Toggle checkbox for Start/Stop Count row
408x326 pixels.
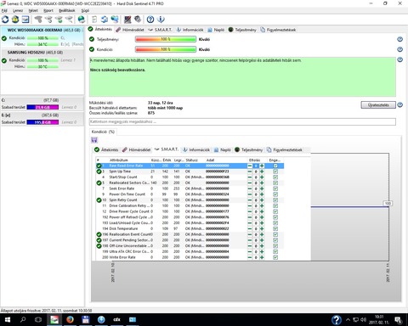(x=275, y=177)
